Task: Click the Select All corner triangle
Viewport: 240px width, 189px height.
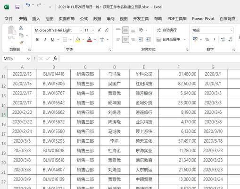Action: click(5, 67)
